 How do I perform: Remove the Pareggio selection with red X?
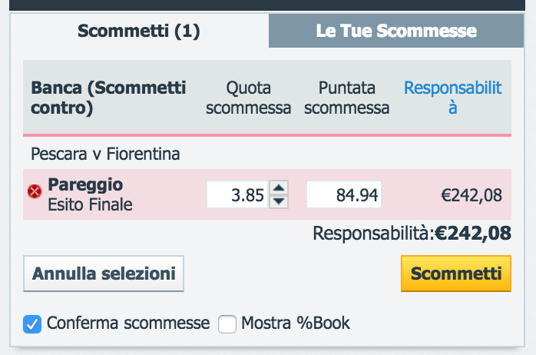coord(35,191)
